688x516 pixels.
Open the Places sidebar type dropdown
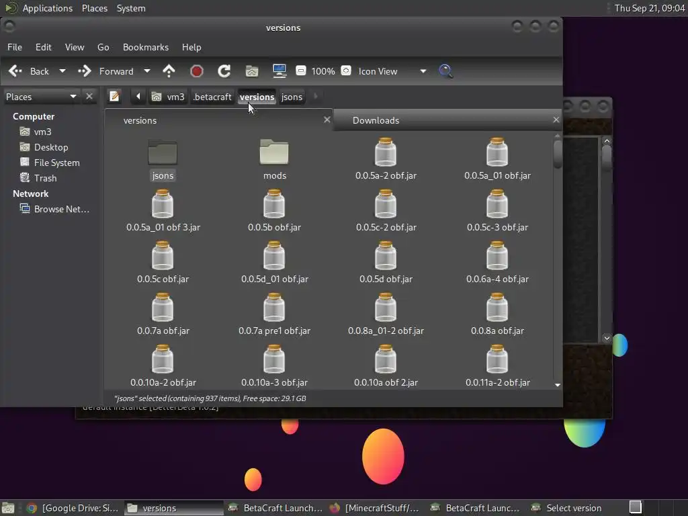coord(41,97)
